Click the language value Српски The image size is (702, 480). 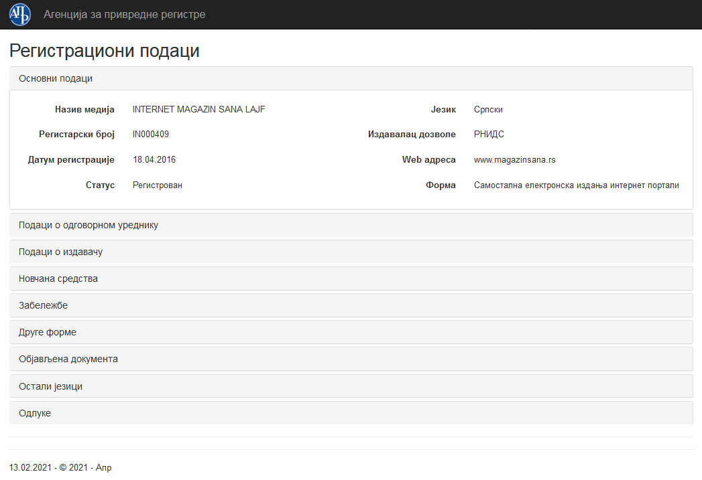click(488, 110)
